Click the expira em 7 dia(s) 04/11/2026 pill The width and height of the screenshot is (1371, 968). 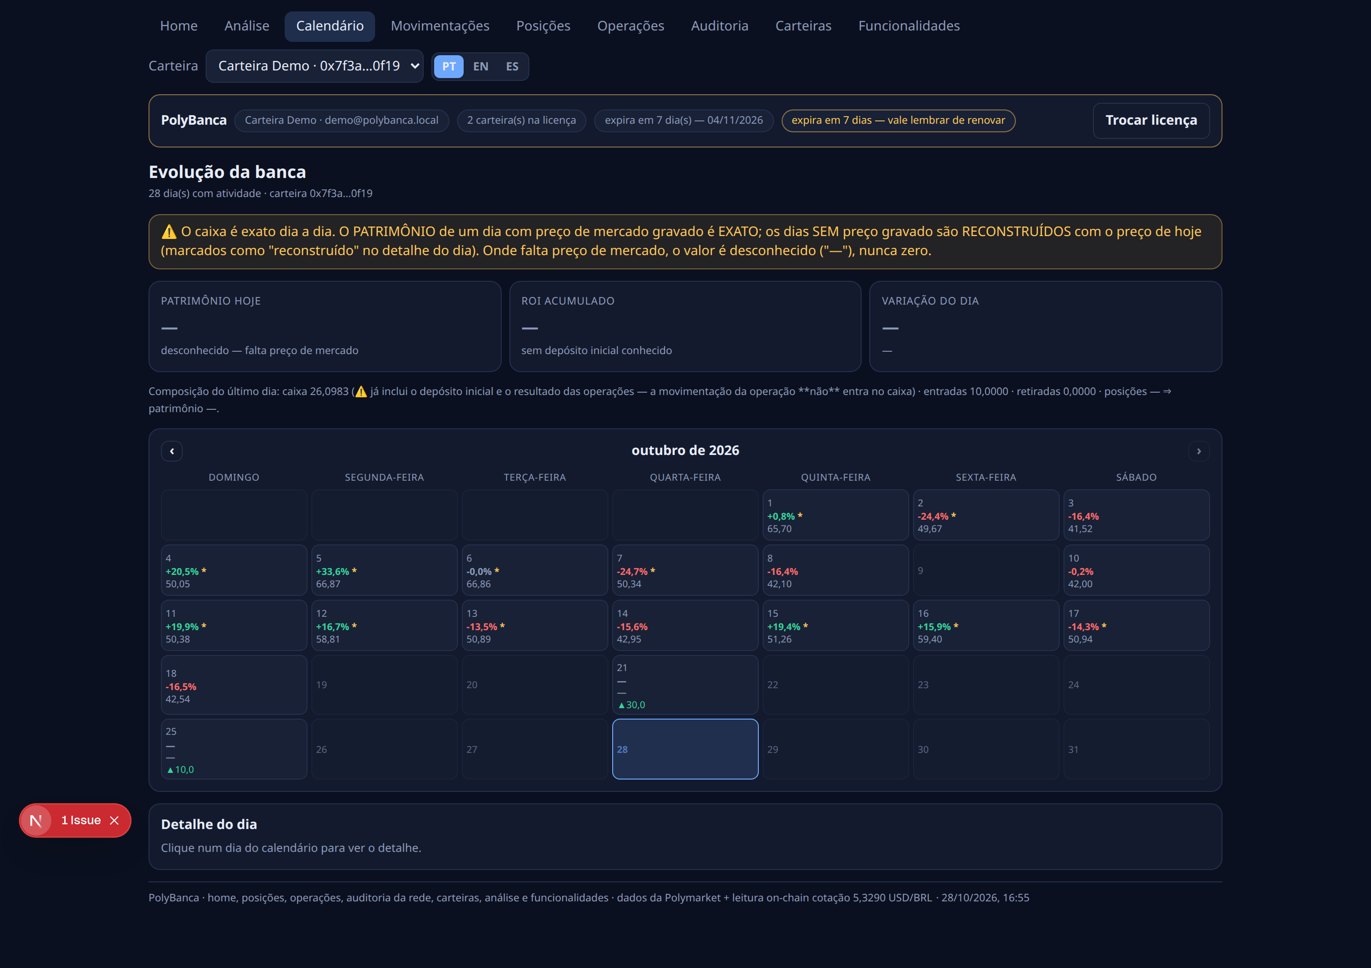(x=684, y=120)
